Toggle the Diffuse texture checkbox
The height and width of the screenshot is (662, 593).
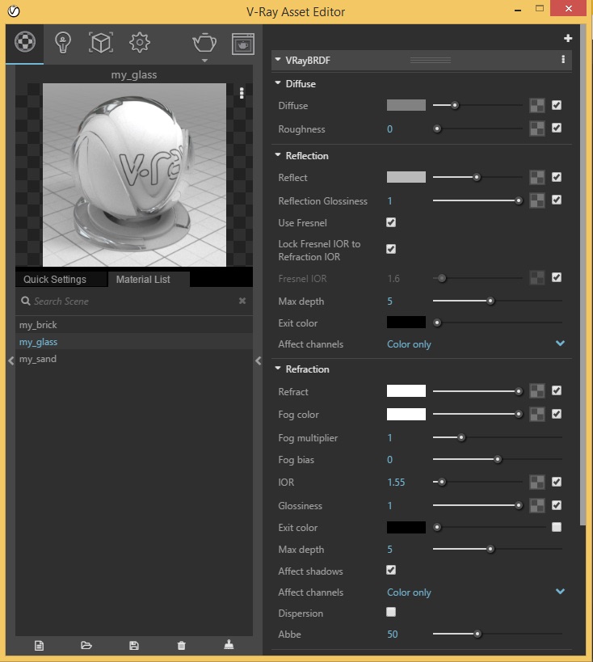pos(557,105)
